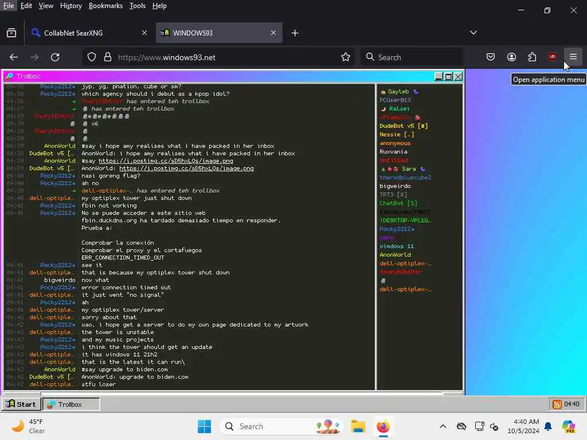
Task: Open the tracking protection shield icon
Action: [x=92, y=57]
